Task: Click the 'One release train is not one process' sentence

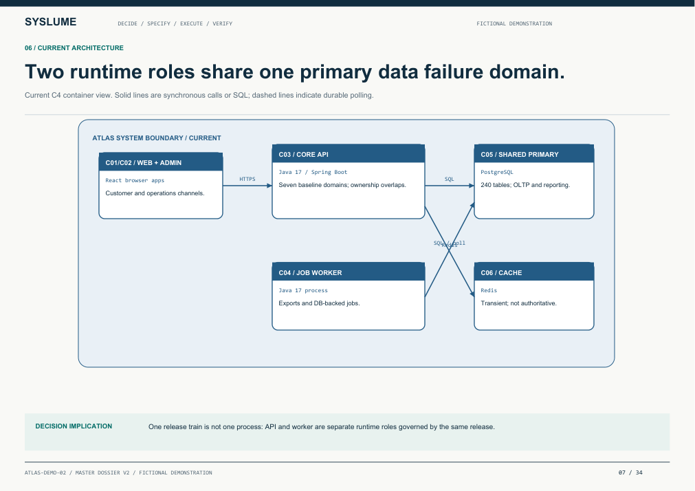Action: tap(321, 426)
